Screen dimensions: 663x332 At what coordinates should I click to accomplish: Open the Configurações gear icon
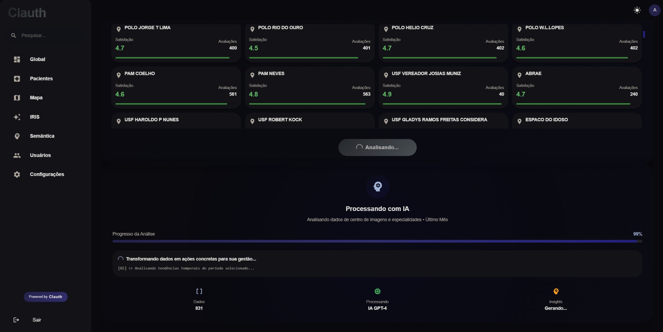(x=17, y=174)
